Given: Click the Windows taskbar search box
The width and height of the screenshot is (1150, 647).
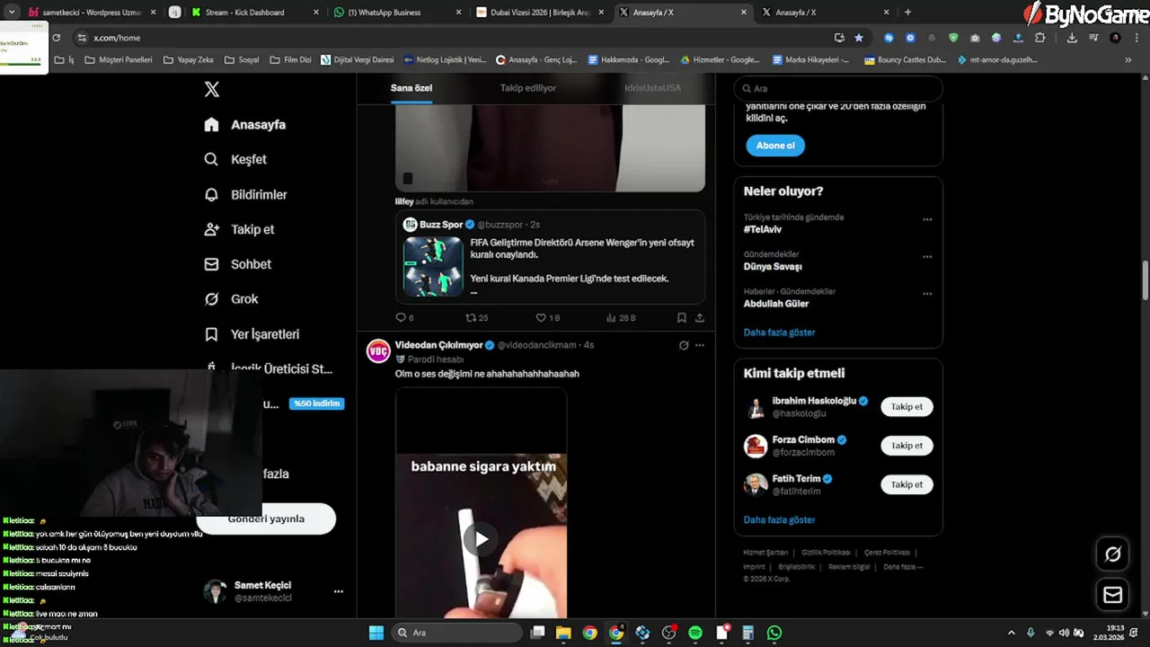Looking at the screenshot, I should (x=456, y=633).
